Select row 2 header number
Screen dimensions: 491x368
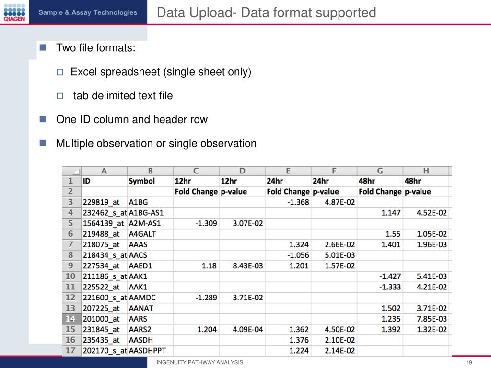point(72,192)
